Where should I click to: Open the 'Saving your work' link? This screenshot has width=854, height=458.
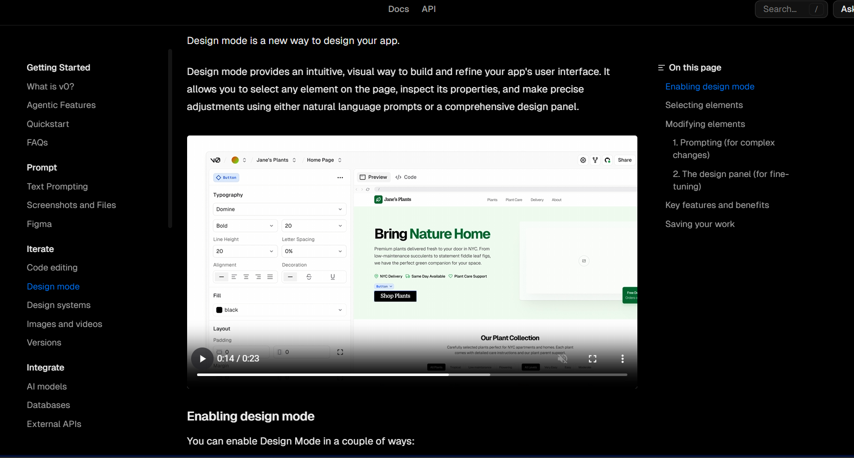pyautogui.click(x=699, y=224)
